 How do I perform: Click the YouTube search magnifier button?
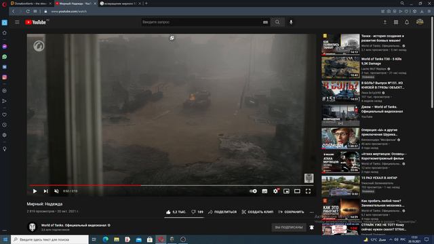pos(277,22)
